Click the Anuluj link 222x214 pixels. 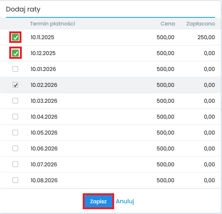125,201
